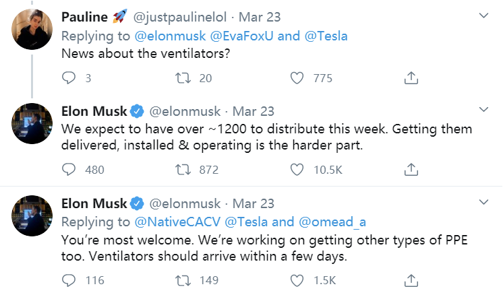The height and width of the screenshot is (297, 503).
Task: Open more options chevron on Pauline's tweet
Action: tap(483, 15)
